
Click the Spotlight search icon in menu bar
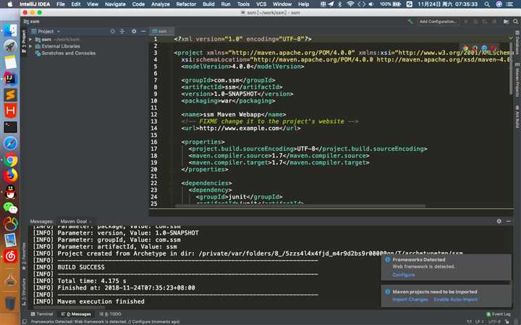pyautogui.click(x=487, y=4)
